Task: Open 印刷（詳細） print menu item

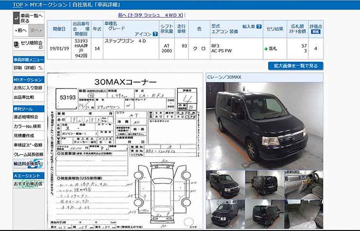Action: [29, 68]
